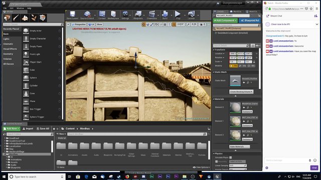Open the Perspective view mode dropdown
This screenshot has width=321, height=180.
[79, 24]
